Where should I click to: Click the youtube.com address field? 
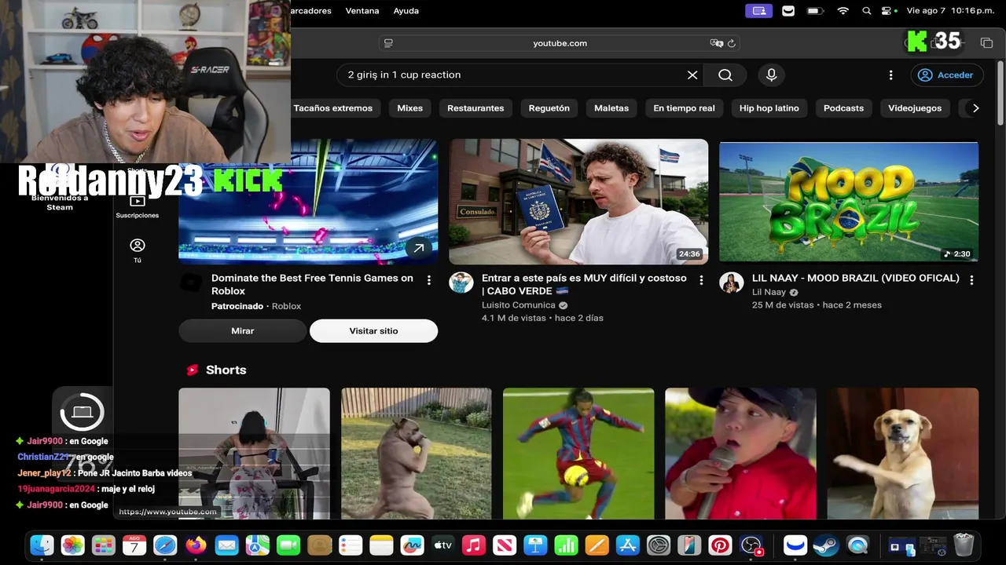coord(560,43)
